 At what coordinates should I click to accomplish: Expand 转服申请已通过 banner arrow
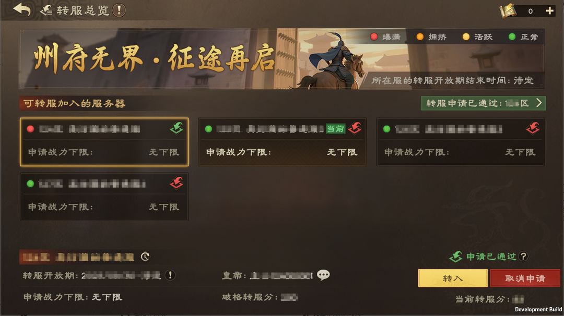[x=539, y=103]
